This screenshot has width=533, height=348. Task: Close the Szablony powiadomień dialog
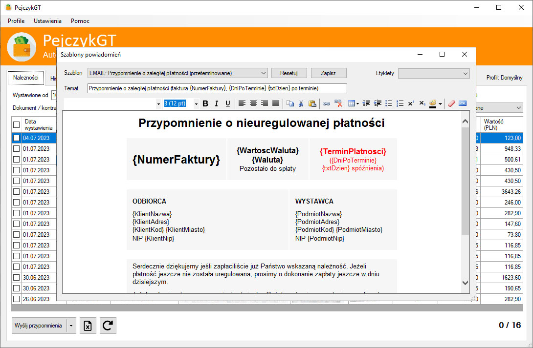[465, 54]
